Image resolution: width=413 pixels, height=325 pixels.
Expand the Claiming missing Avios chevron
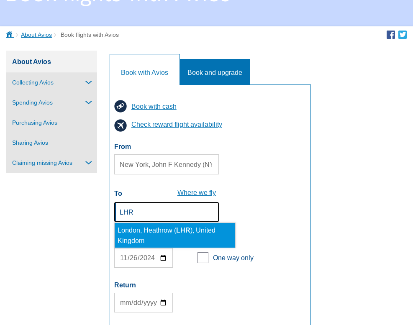[x=89, y=163]
